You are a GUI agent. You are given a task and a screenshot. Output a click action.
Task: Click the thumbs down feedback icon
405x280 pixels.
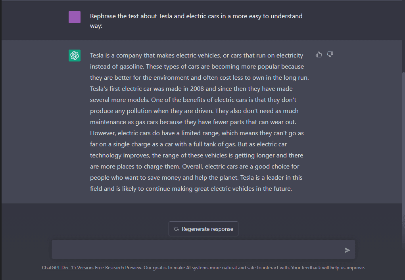coord(330,54)
